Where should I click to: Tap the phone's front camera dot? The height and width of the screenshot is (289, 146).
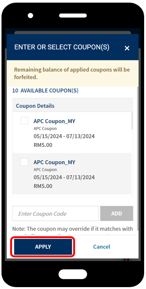[30, 15]
